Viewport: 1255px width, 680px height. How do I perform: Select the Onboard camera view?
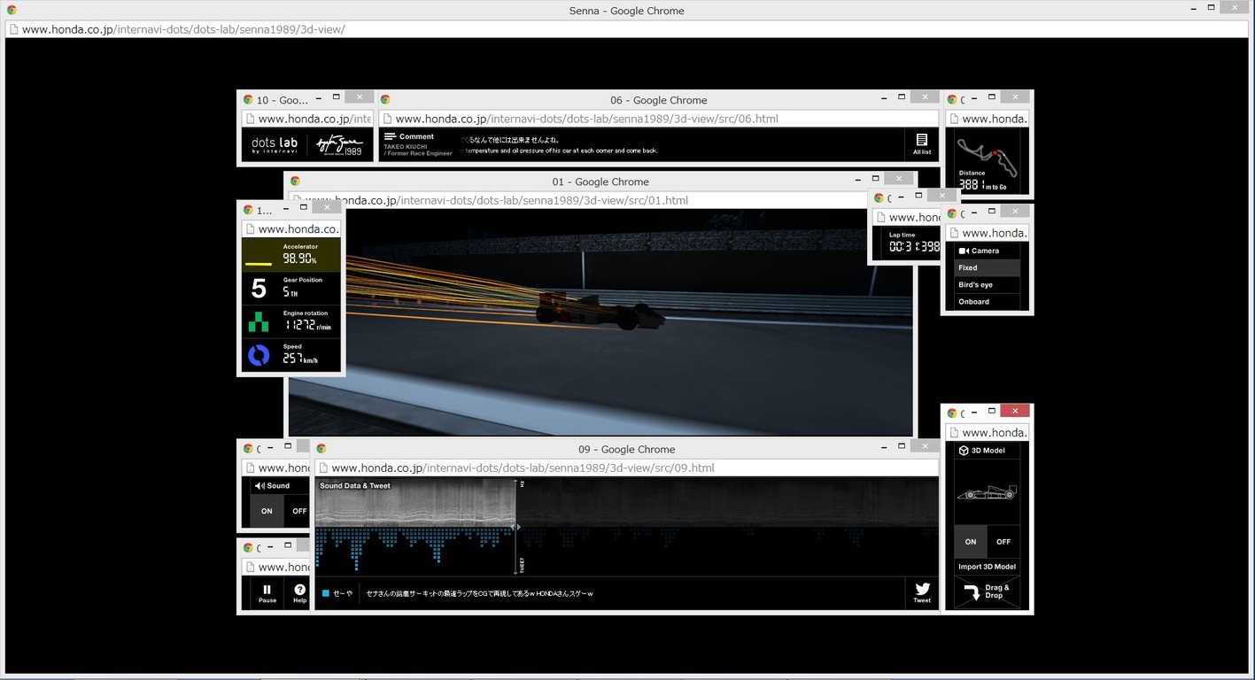point(987,301)
